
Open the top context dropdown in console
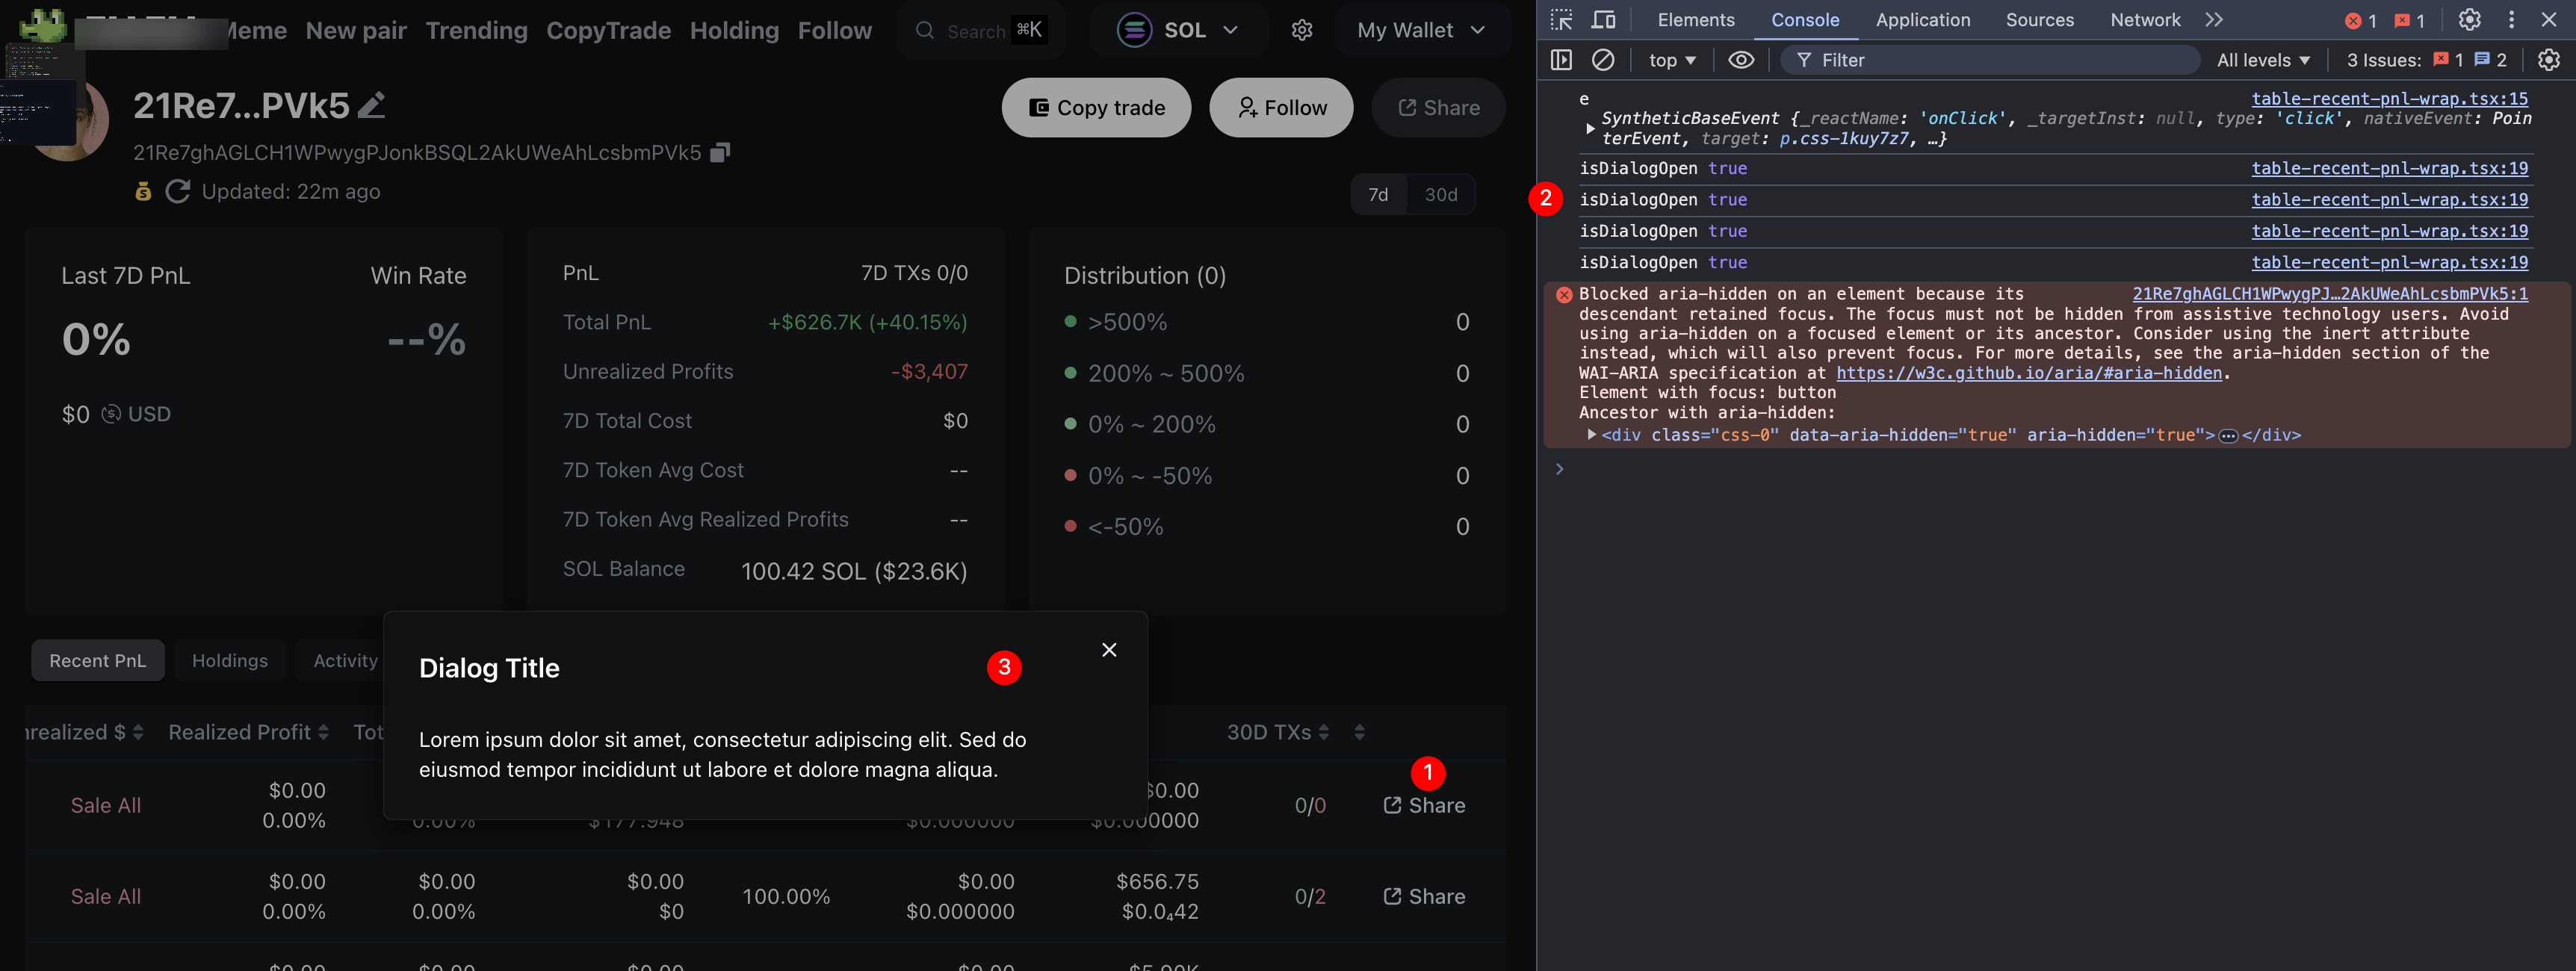[x=1672, y=60]
